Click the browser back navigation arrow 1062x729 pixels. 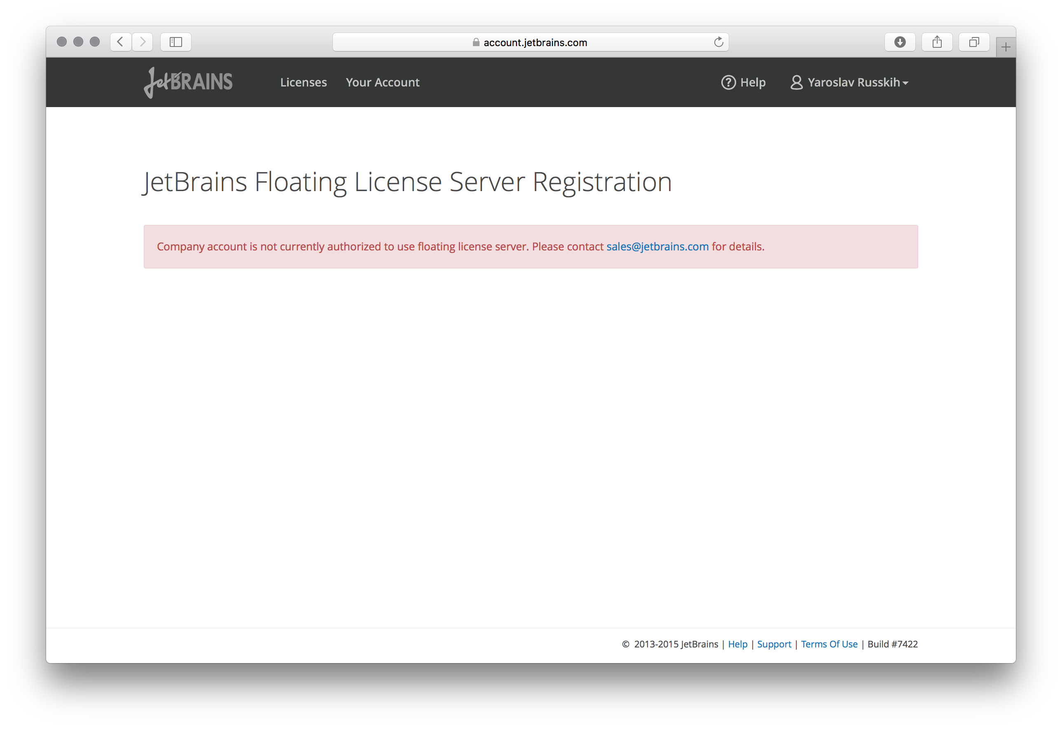[120, 42]
